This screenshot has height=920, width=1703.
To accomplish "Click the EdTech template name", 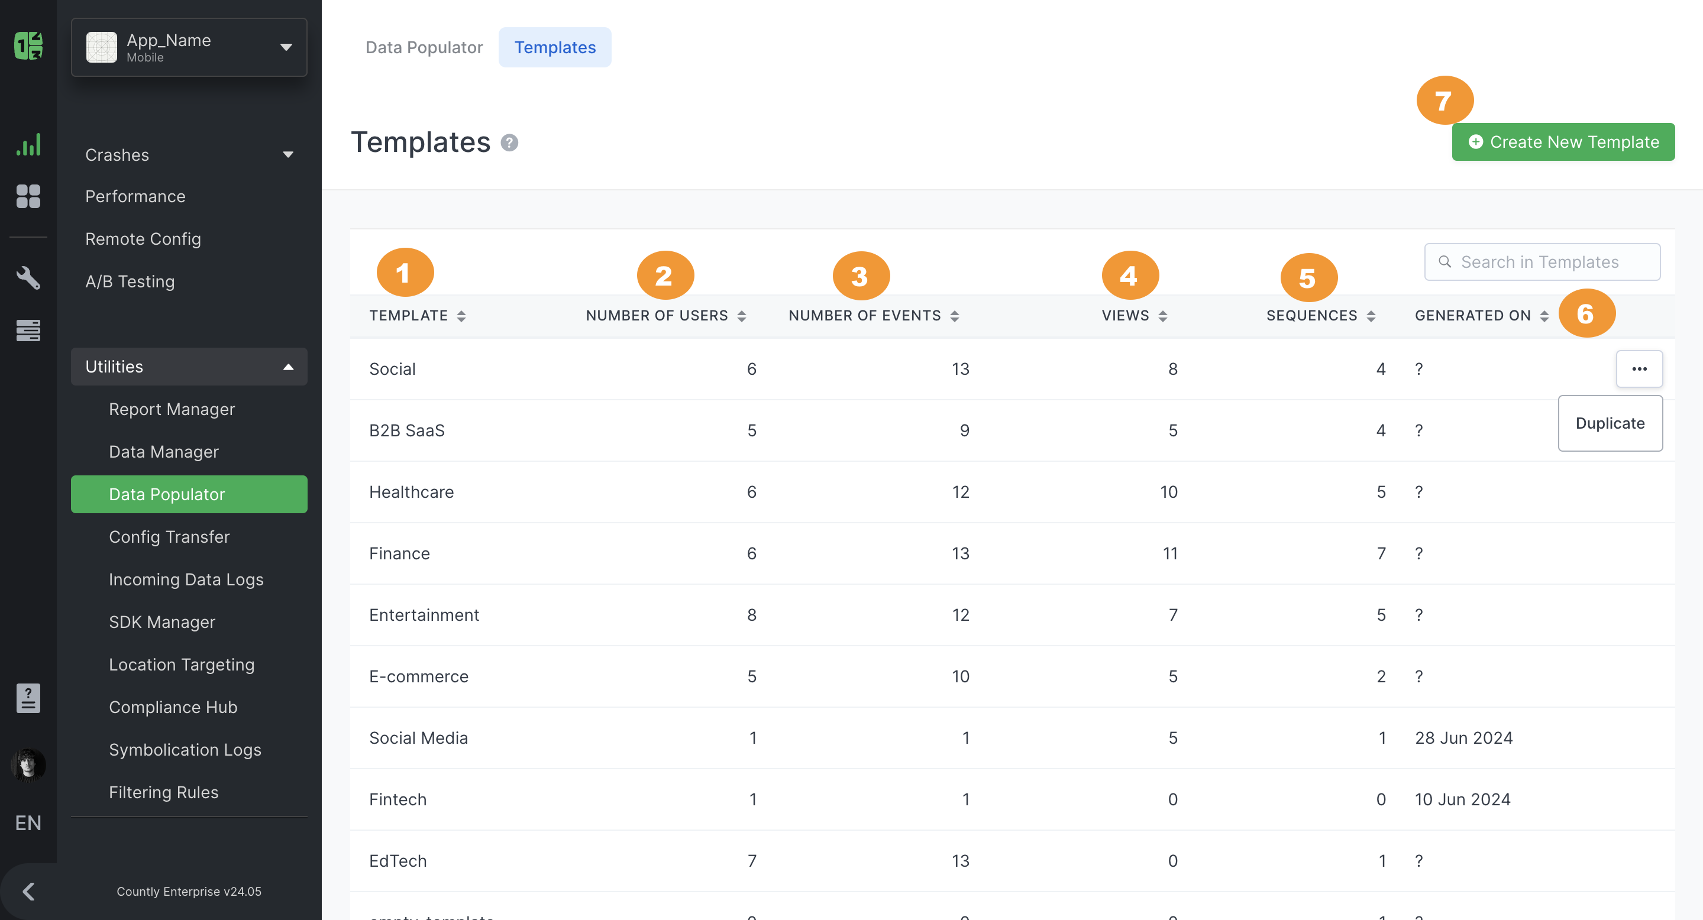I will click(x=398, y=860).
